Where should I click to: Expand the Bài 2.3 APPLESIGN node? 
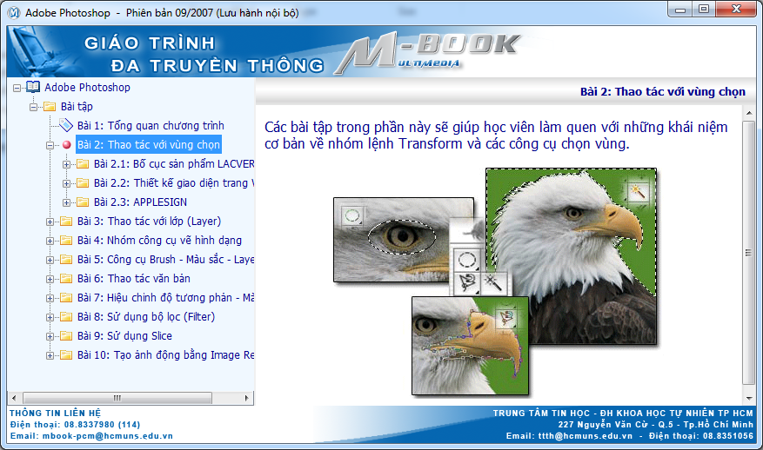tap(66, 202)
